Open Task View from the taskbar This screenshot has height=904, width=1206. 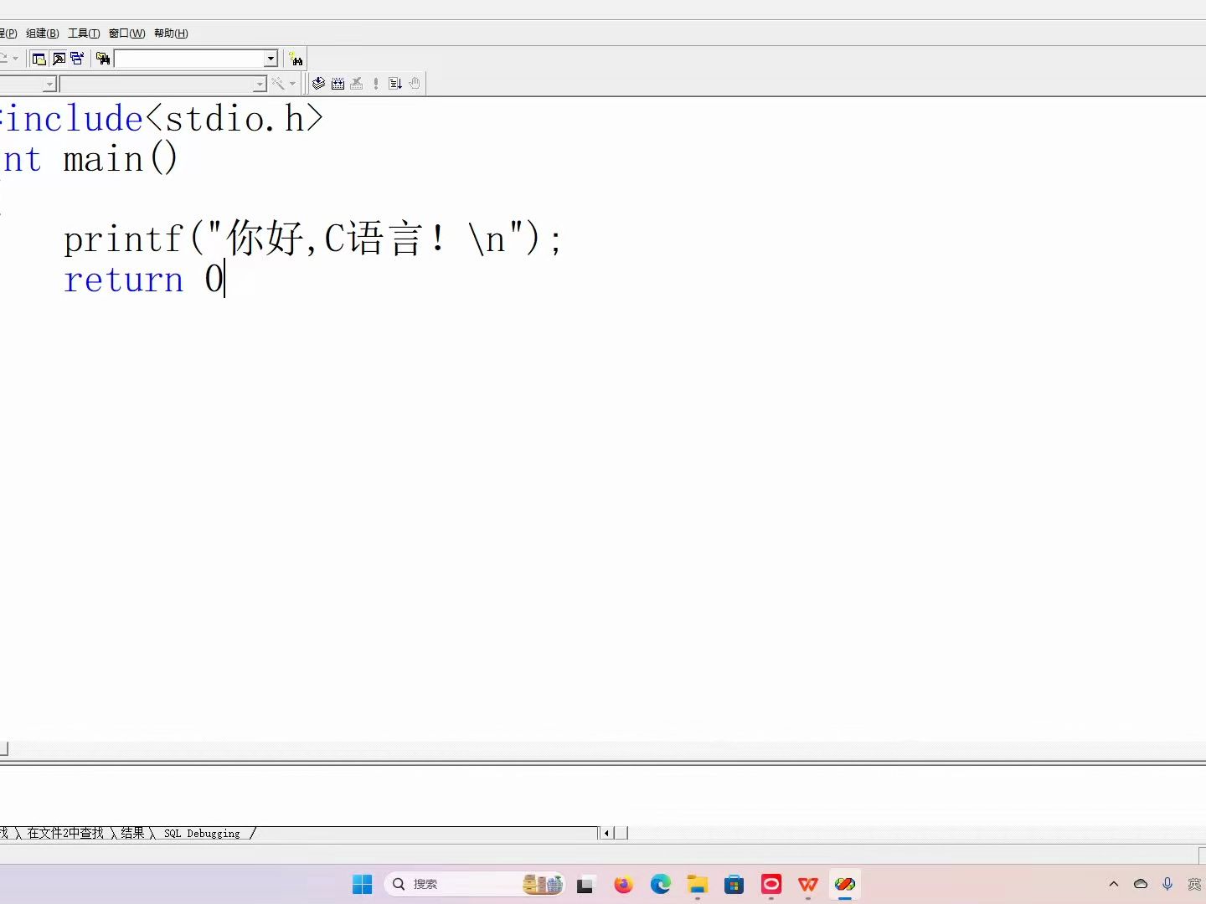pyautogui.click(x=585, y=884)
